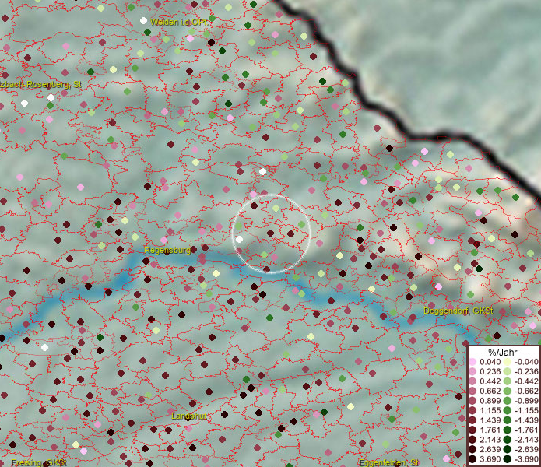Viewport: 541px width, 467px height.
Task: Click the legend value 3.690
Action: [x=490, y=459]
